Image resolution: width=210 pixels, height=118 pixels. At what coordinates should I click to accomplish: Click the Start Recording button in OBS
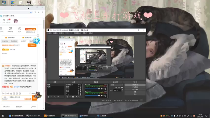pos(135,87)
